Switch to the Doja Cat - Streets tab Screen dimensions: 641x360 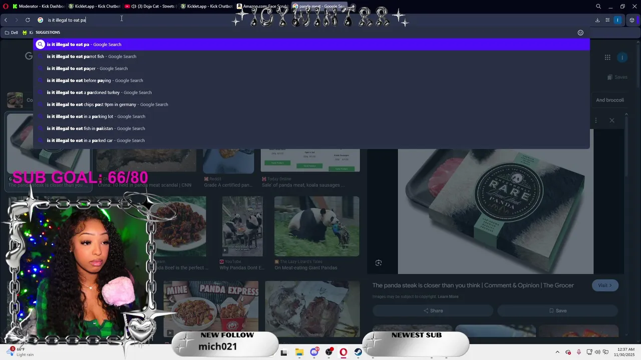coord(150,6)
